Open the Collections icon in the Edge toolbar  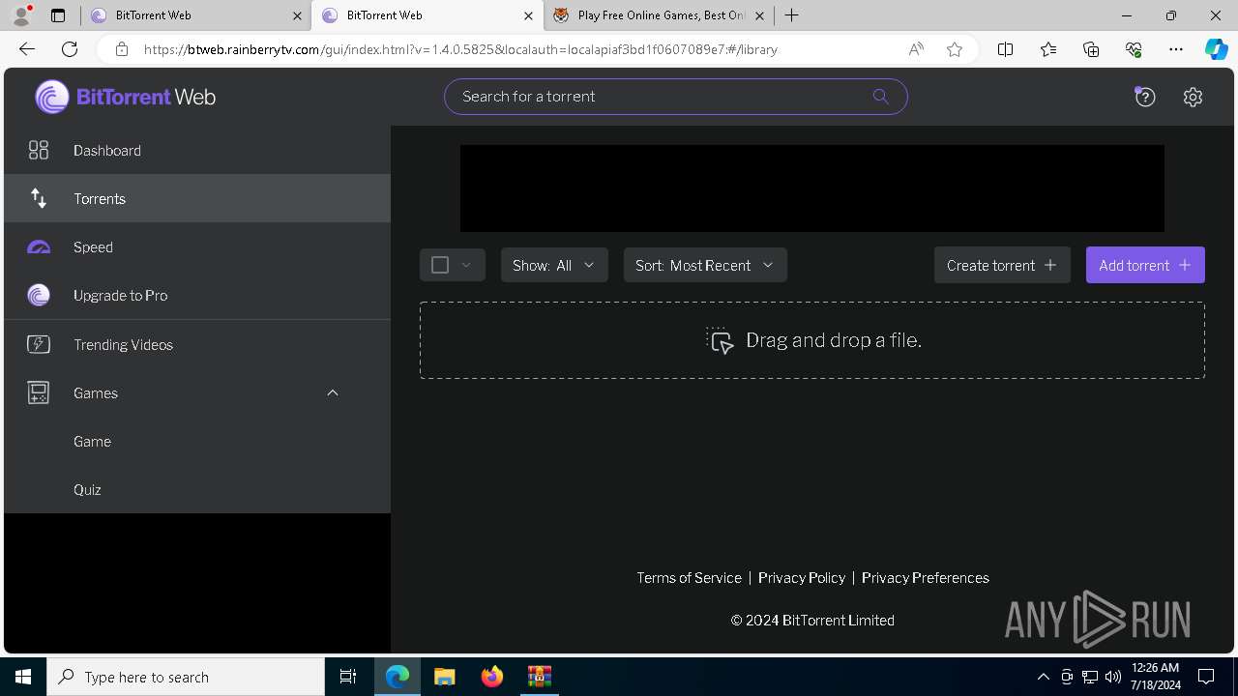pyautogui.click(x=1091, y=49)
